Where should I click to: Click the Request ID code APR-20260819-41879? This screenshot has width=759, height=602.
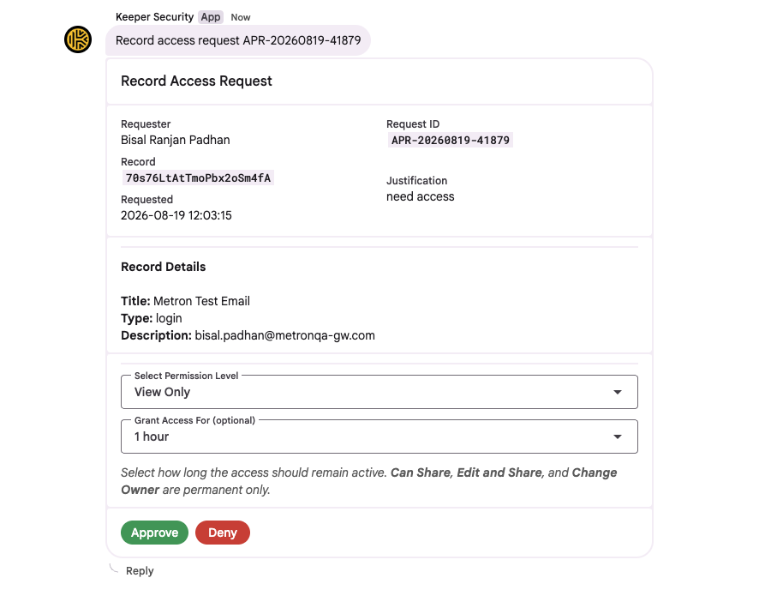tap(450, 140)
